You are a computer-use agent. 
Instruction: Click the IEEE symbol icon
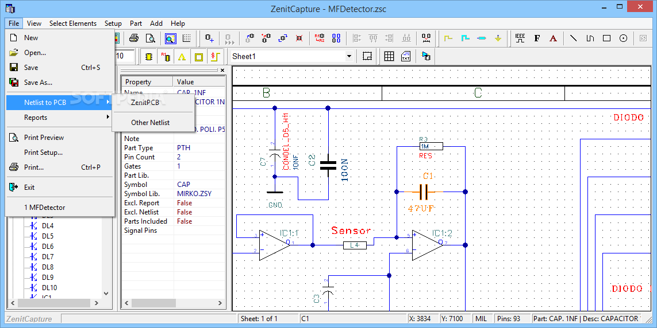(520, 38)
